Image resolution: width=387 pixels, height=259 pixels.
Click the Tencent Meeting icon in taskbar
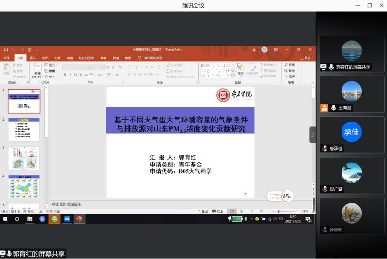66,219
